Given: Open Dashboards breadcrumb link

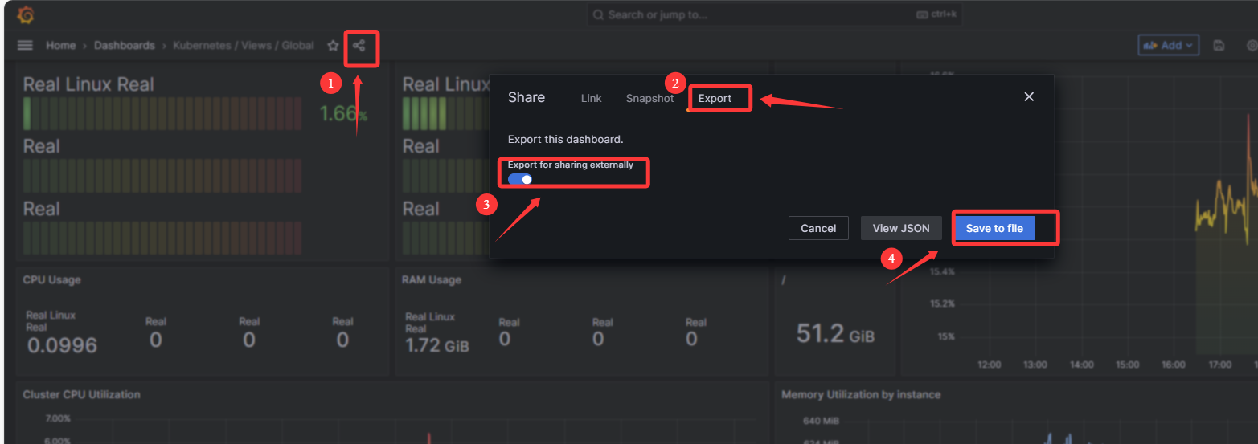Looking at the screenshot, I should click(x=125, y=46).
